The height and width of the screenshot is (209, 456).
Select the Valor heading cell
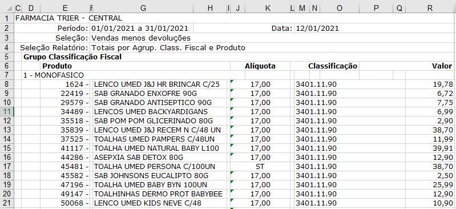[x=442, y=66]
